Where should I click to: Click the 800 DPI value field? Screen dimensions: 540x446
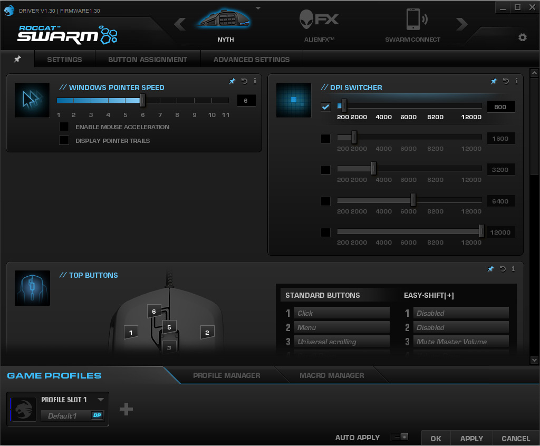coord(501,107)
